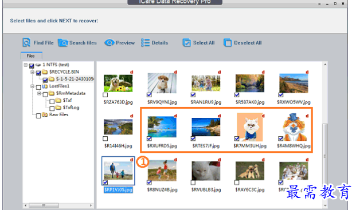This screenshot has height=210, width=356.
Task: Click the thumbnail pane vertical scrollbar thumb
Action: point(325,156)
